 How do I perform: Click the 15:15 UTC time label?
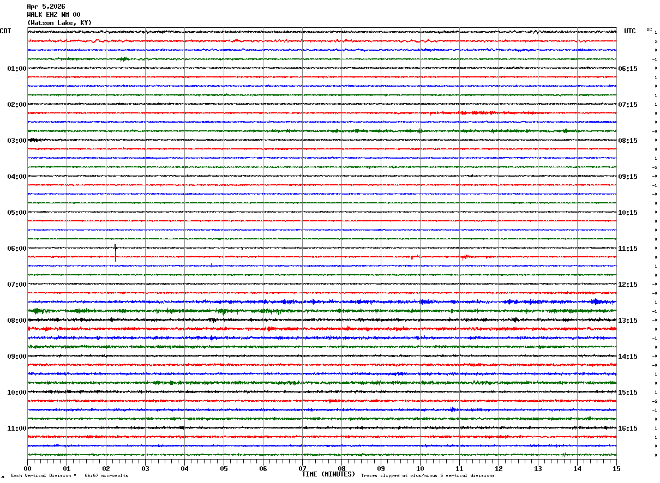[x=628, y=393]
